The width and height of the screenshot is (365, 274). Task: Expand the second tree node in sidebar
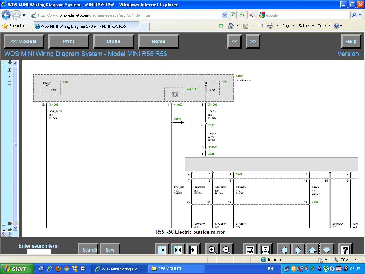pyautogui.click(x=9, y=70)
